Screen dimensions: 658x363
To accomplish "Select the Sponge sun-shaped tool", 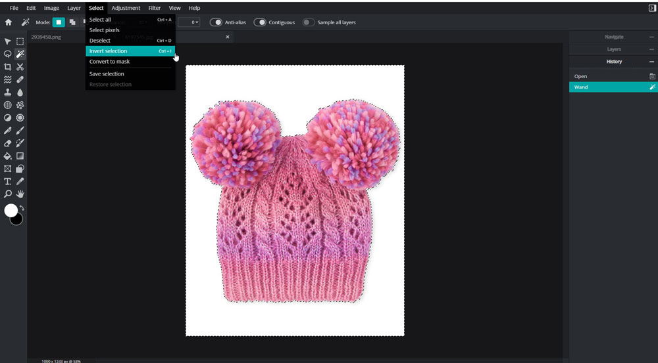I will pos(20,117).
